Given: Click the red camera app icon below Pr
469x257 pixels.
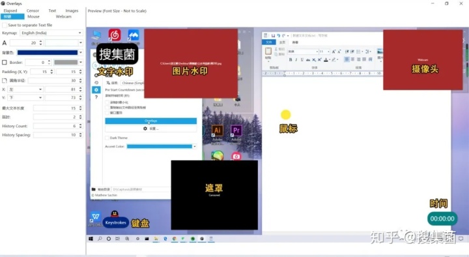Looking at the screenshot, I should (236, 156).
